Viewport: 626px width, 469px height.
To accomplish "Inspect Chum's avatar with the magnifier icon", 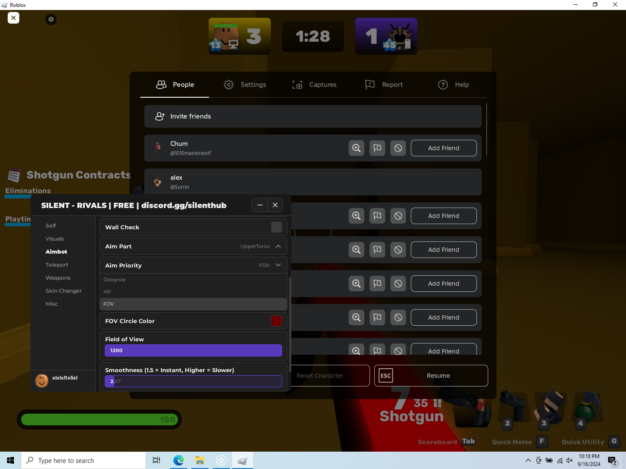I will click(356, 148).
